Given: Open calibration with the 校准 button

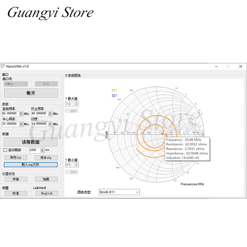Looking at the screenshot, I should [16, 193].
